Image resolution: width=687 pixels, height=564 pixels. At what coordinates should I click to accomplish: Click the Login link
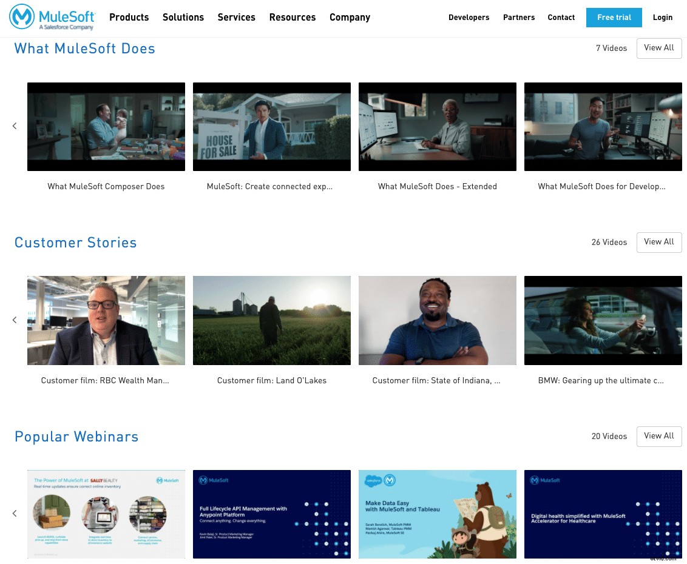tap(663, 18)
